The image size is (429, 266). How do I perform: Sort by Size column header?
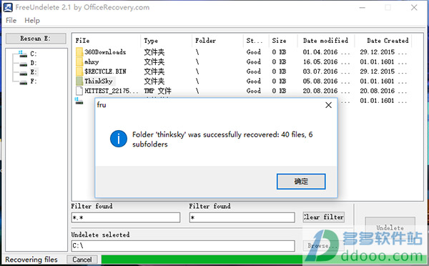tap(279, 41)
